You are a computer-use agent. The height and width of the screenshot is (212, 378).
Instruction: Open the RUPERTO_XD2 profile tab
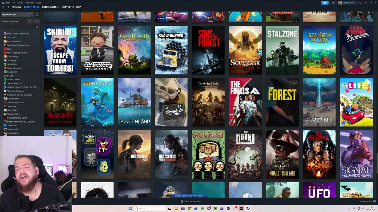coord(71,7)
